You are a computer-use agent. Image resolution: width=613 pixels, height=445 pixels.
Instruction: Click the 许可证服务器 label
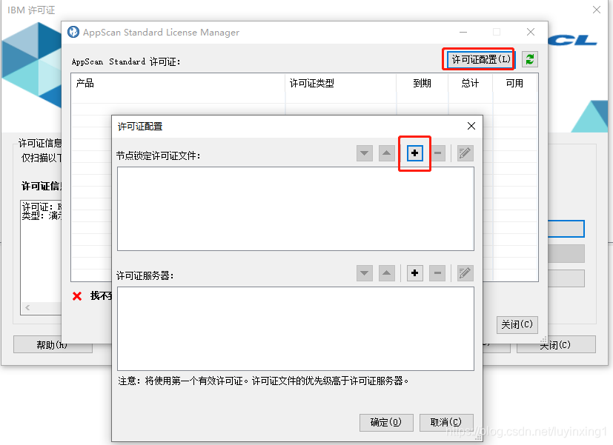pos(145,275)
